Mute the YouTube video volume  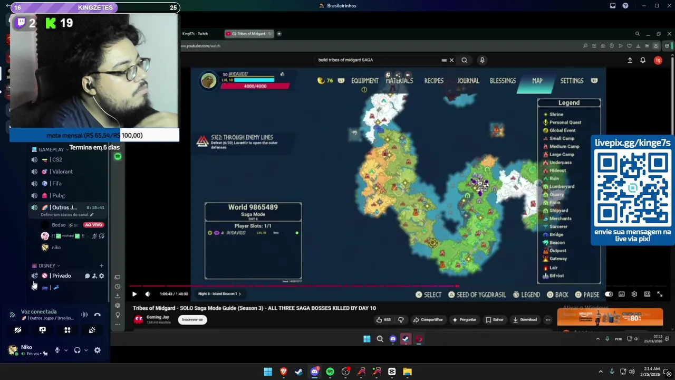[148, 294]
